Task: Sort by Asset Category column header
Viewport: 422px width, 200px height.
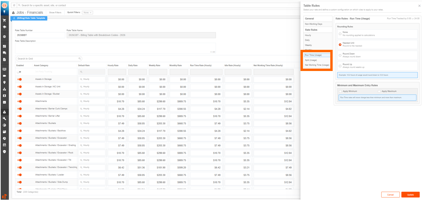Action: coord(41,66)
